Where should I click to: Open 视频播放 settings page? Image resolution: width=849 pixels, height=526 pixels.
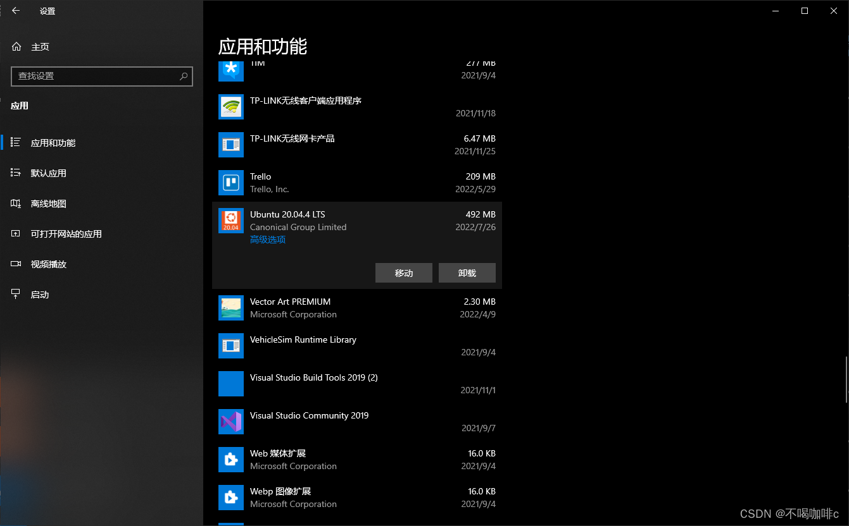[101, 264]
